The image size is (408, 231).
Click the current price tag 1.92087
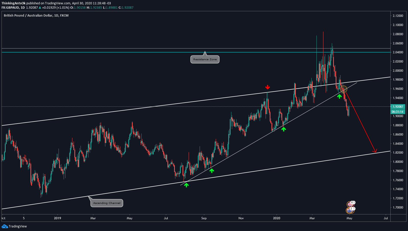pyautogui.click(x=398, y=107)
